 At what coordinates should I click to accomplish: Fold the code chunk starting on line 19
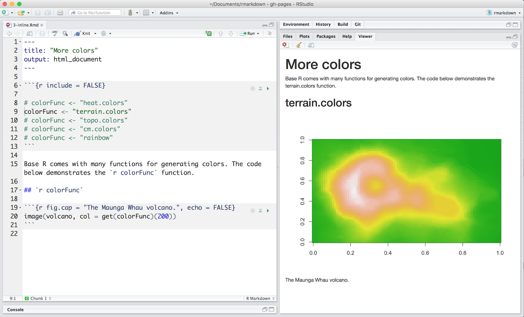coord(20,208)
